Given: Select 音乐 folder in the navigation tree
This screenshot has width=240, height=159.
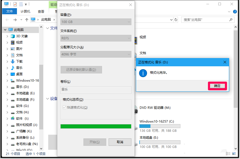Looking at the screenshot, I should point(19,68).
